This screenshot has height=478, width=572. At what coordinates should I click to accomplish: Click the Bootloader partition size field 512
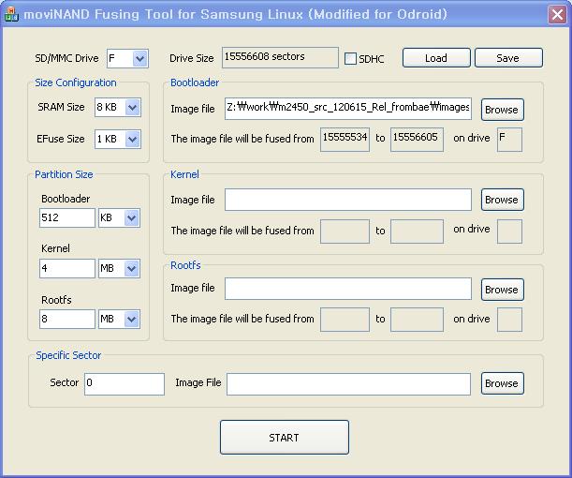67,218
